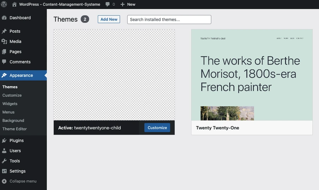Click the Dashboard gauge icon
The width and height of the screenshot is (319, 190).
coord(4,18)
